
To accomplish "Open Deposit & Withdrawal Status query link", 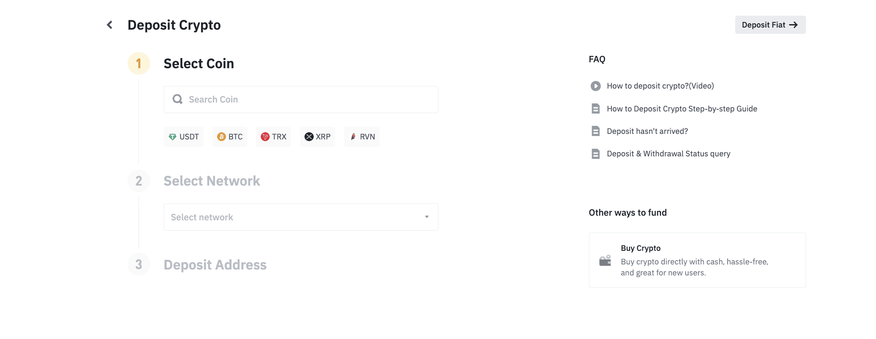I will [x=668, y=154].
